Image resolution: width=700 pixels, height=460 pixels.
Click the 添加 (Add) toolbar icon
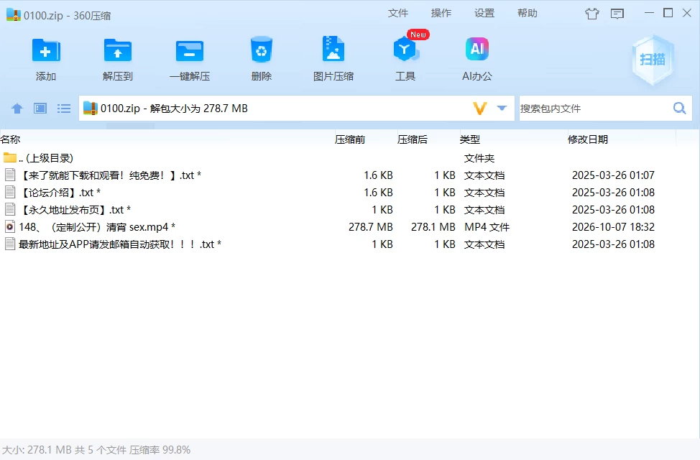(x=45, y=50)
